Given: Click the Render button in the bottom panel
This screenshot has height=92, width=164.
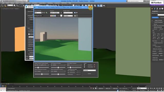Looking at the screenshot, I should 89,74.
